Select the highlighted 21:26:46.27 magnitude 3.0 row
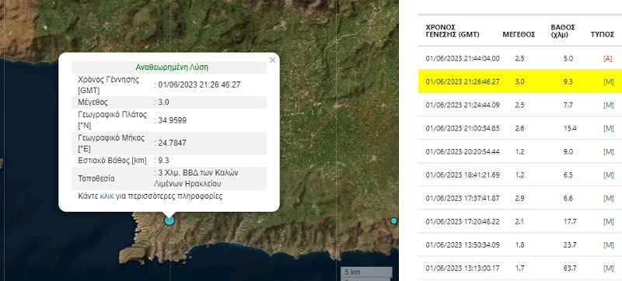The width and height of the screenshot is (622, 281). point(520,82)
